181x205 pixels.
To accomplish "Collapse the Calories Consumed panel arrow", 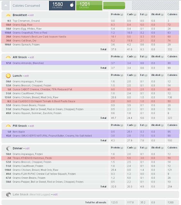I will (6, 5).
